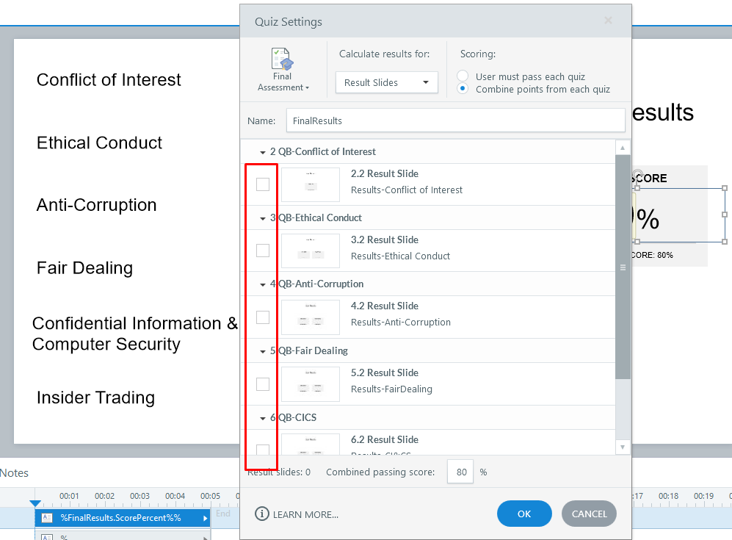This screenshot has height=540, width=732.
Task: Click the Ethical Conduct text on slide
Action: tap(99, 143)
